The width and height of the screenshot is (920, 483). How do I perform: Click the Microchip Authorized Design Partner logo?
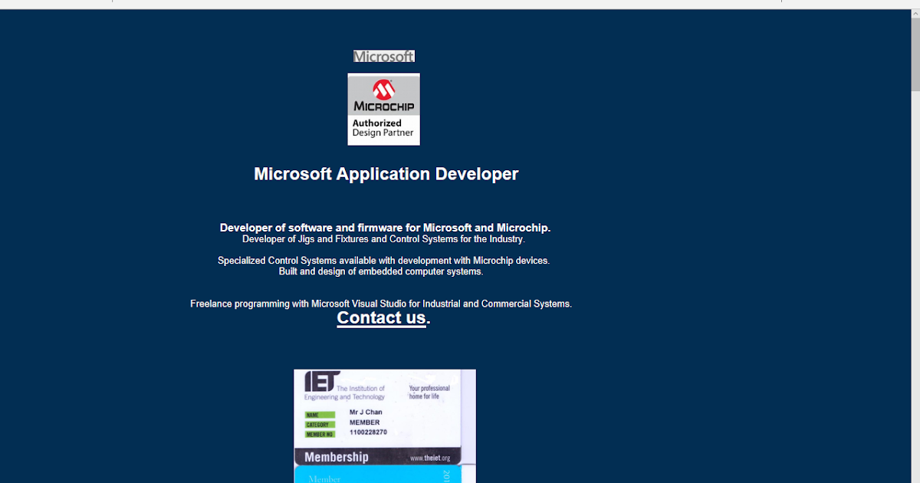click(383, 109)
